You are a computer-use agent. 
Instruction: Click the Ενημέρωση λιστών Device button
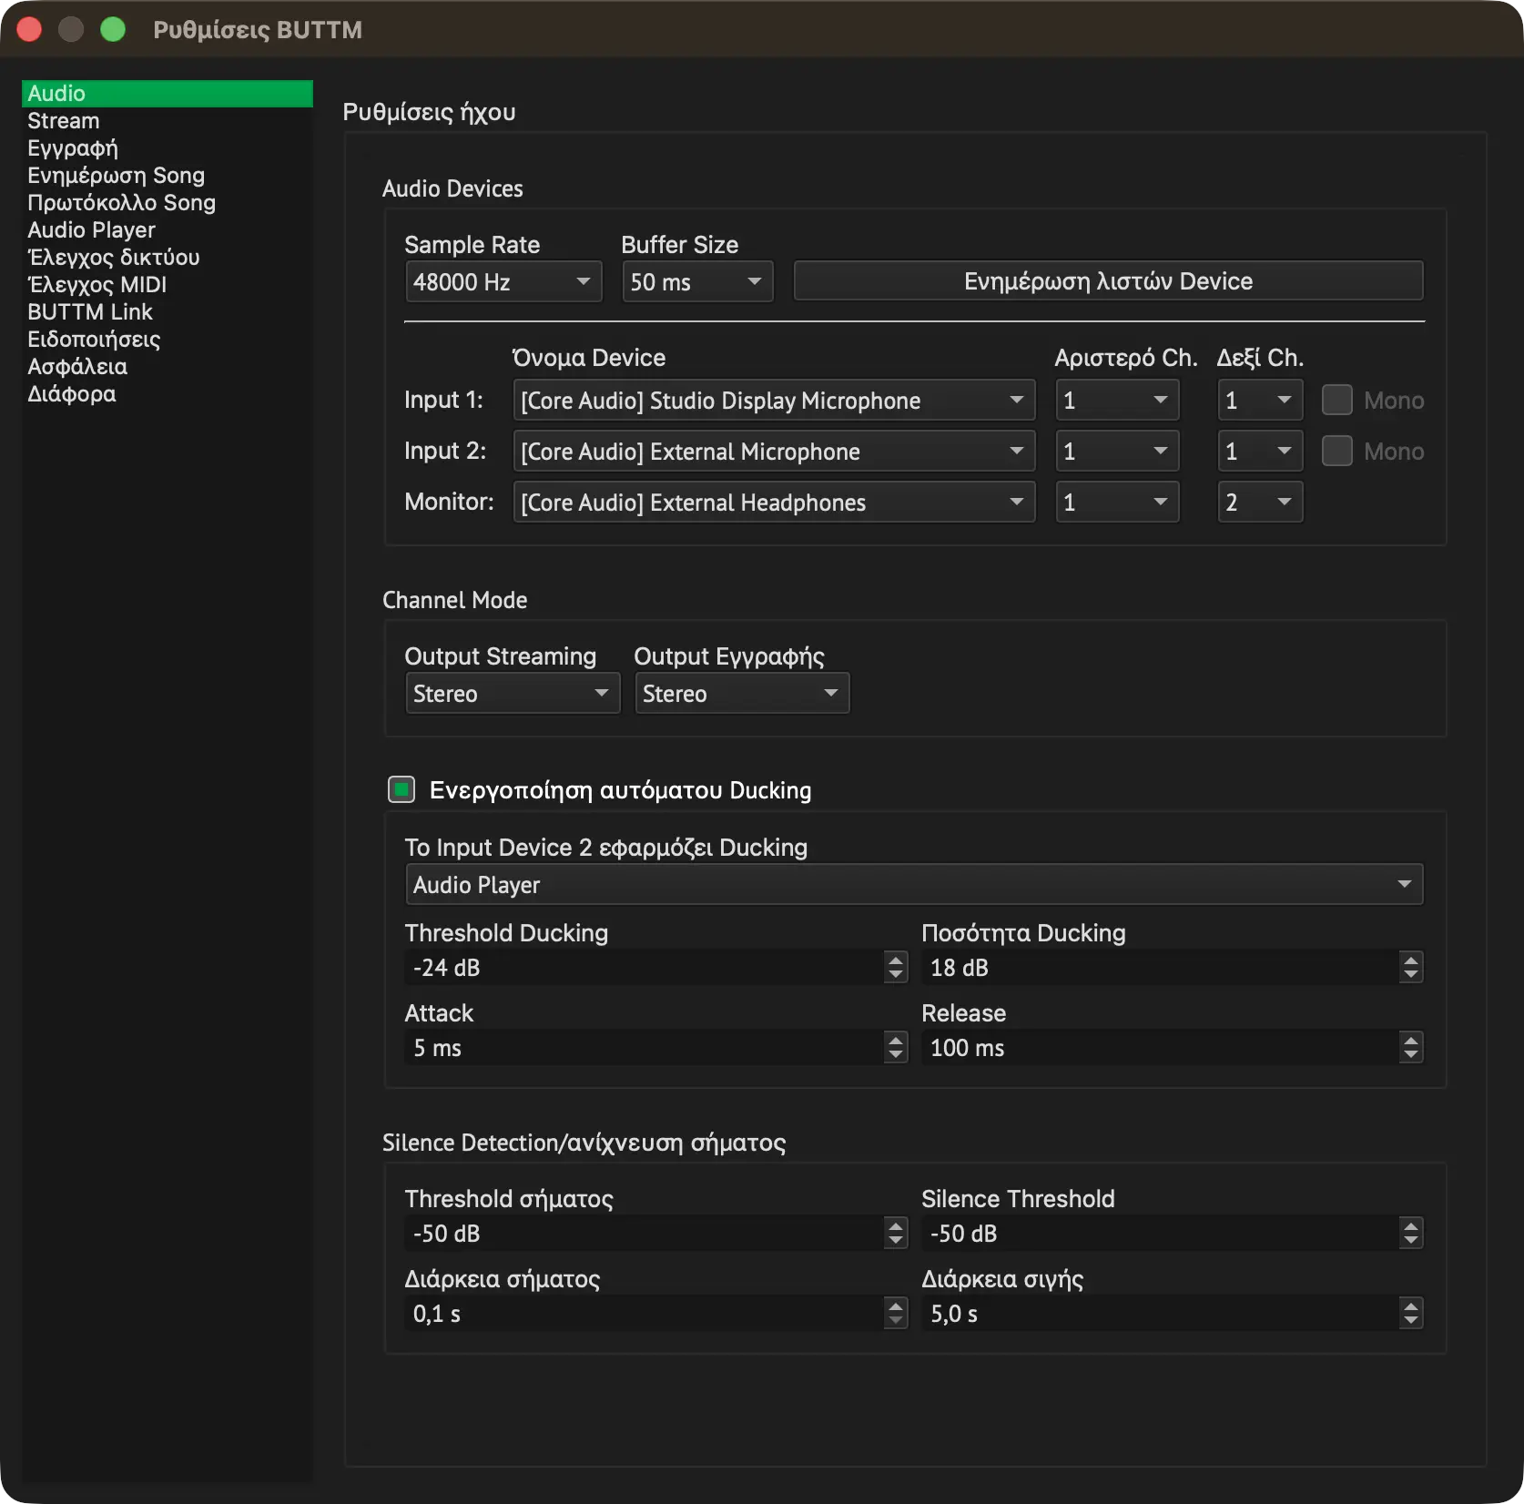(x=1108, y=281)
